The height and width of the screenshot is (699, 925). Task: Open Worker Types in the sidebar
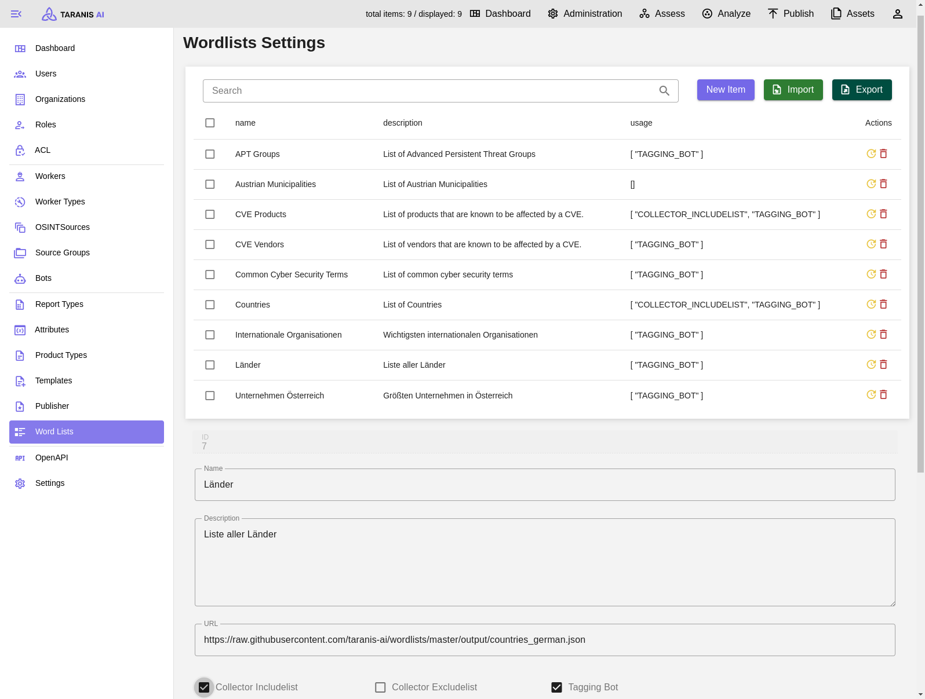(x=86, y=202)
